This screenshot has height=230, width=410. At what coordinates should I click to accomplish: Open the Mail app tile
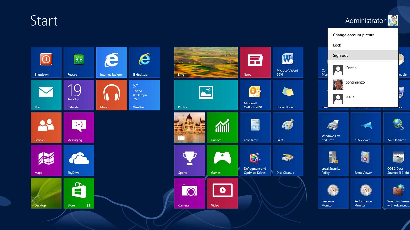(x=46, y=95)
